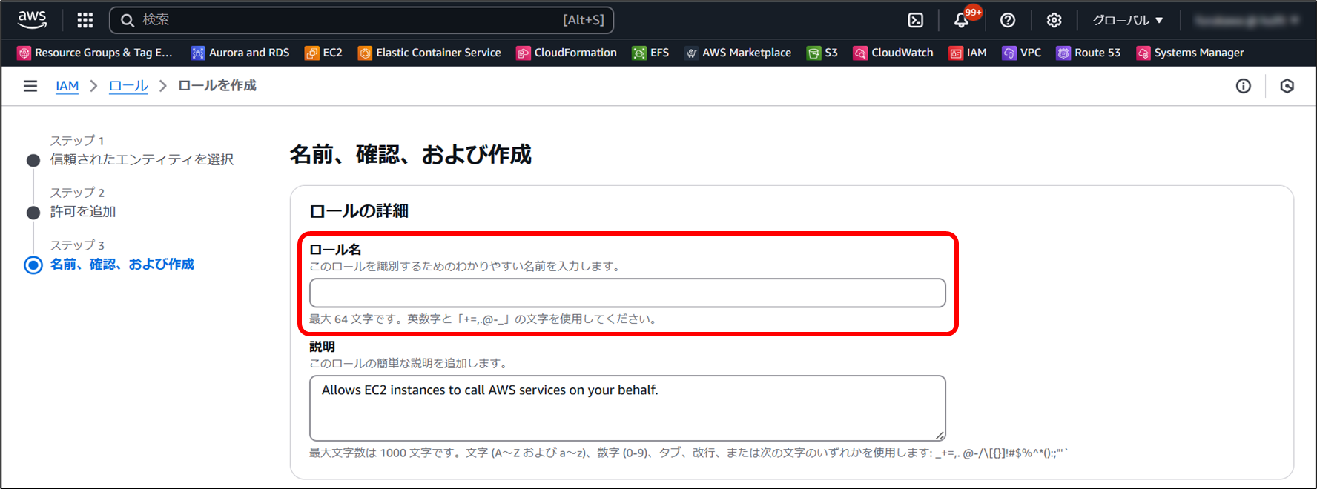Click the Systems Manager shortcut icon

(x=1143, y=53)
